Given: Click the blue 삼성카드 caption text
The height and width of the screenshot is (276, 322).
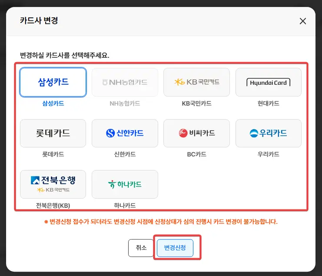Looking at the screenshot, I should click(x=53, y=103).
